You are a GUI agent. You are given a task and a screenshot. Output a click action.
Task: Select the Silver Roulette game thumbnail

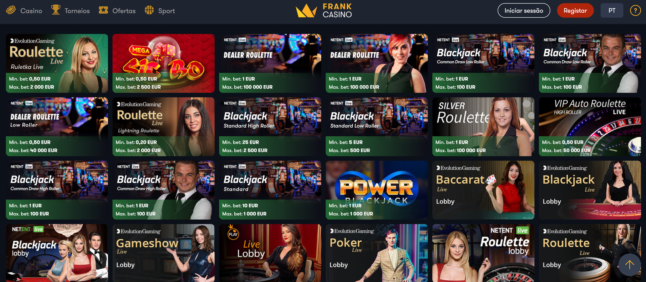pos(483,126)
